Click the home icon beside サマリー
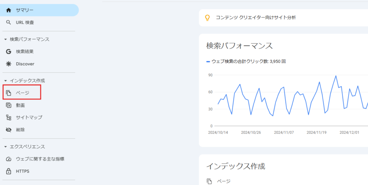368x185 pixels. tap(9, 10)
